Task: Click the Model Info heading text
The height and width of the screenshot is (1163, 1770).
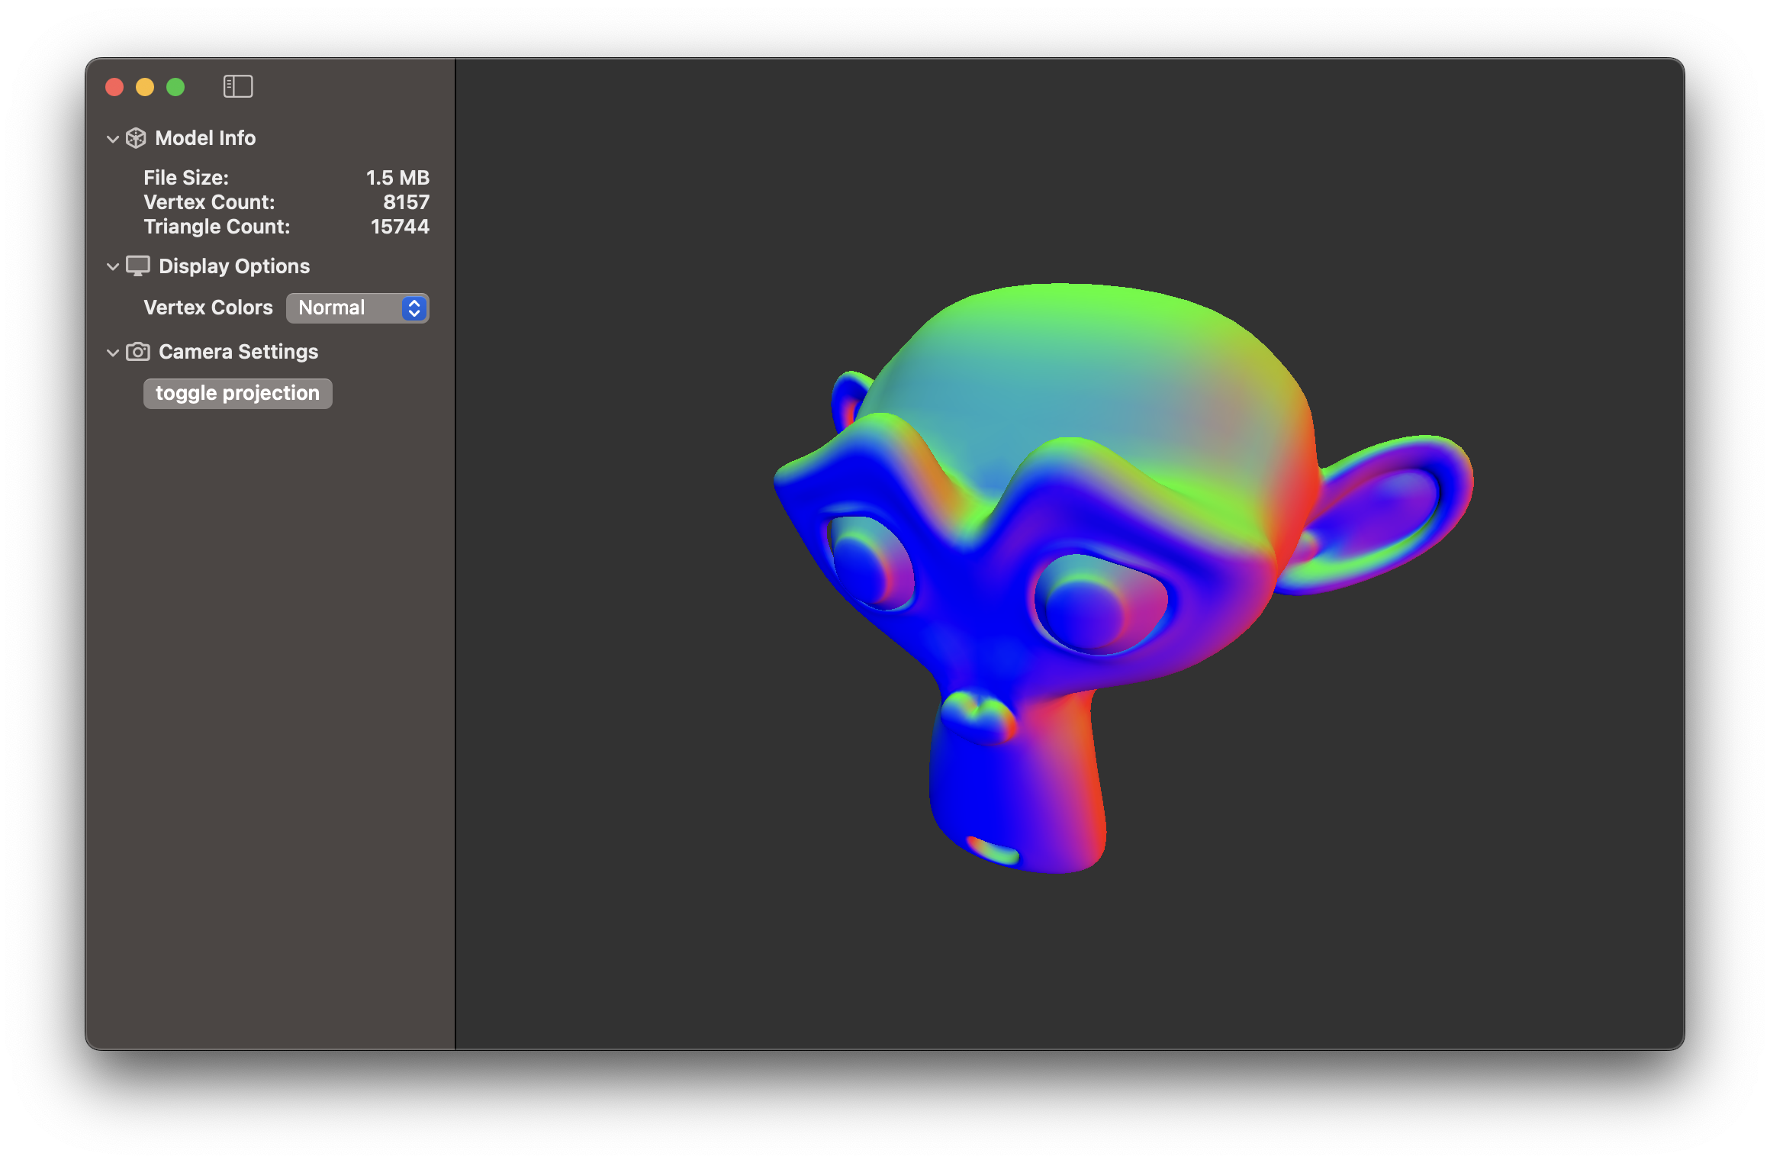Action: click(205, 138)
